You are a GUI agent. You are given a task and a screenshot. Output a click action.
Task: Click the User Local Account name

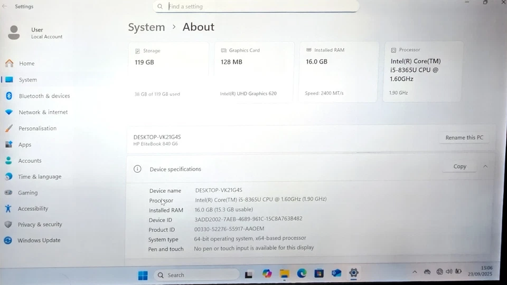click(46, 33)
